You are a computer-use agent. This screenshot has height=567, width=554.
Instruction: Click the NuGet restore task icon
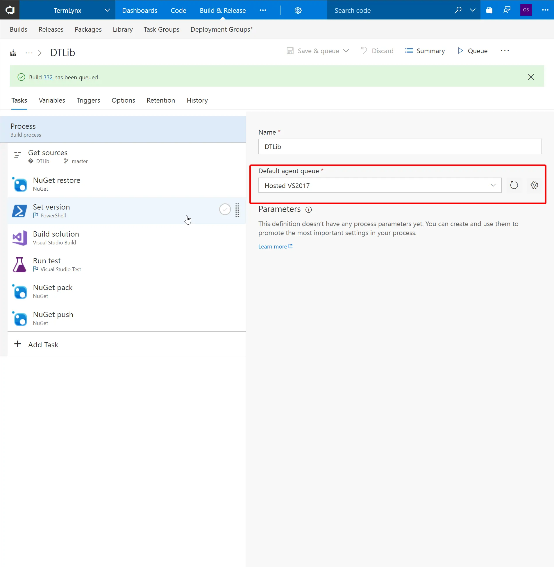19,185
